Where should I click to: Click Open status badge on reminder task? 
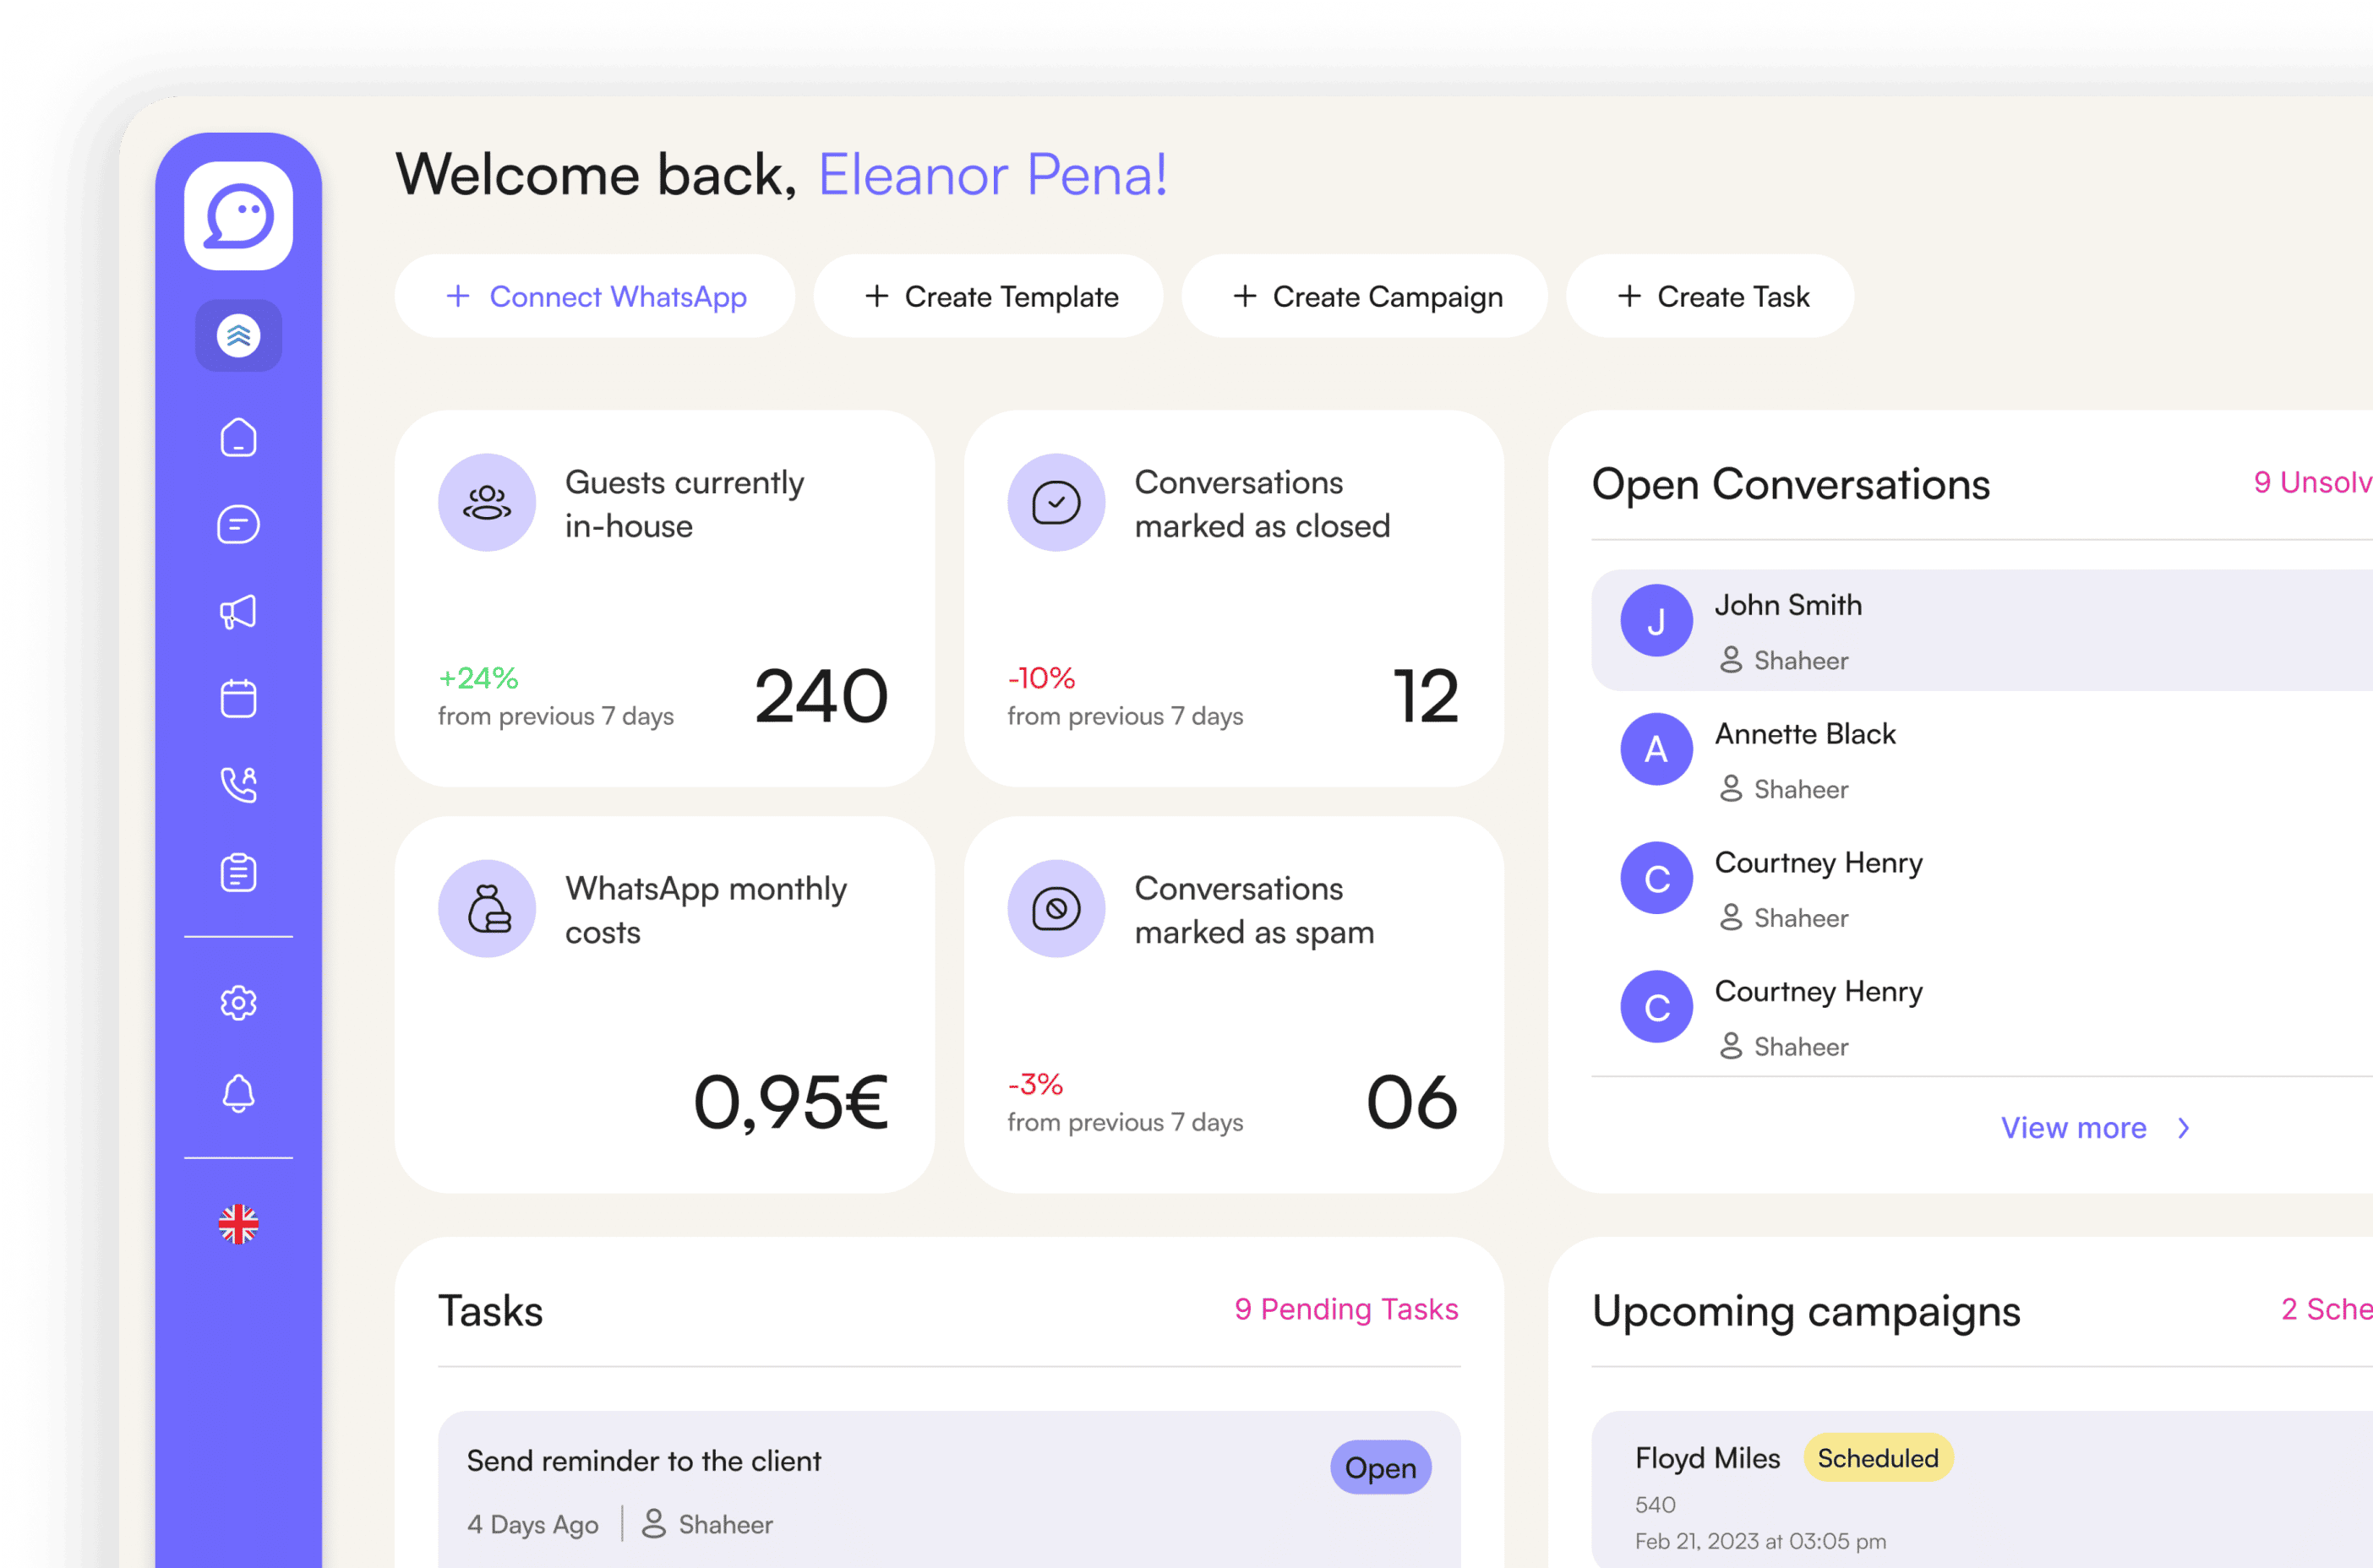click(x=1380, y=1467)
